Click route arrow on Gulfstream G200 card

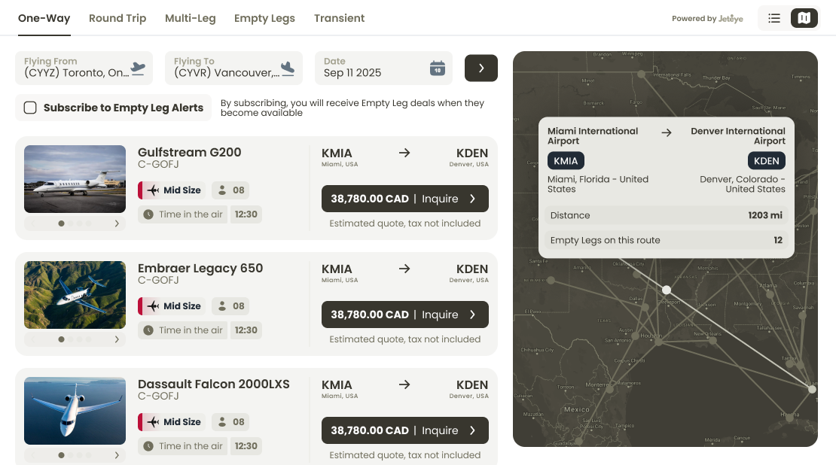tap(404, 153)
